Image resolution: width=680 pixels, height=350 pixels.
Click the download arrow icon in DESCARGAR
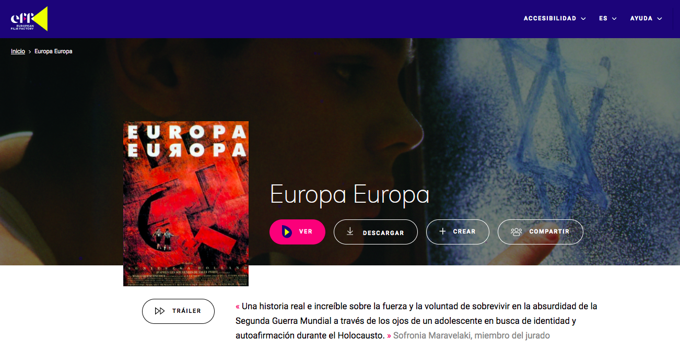click(350, 231)
